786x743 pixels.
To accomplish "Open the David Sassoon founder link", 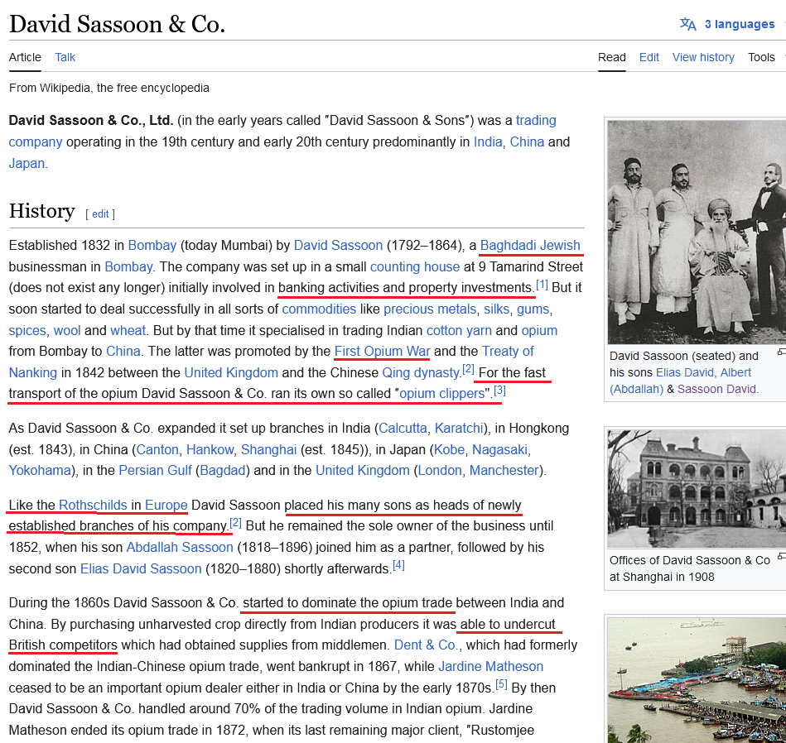I will 339,246.
